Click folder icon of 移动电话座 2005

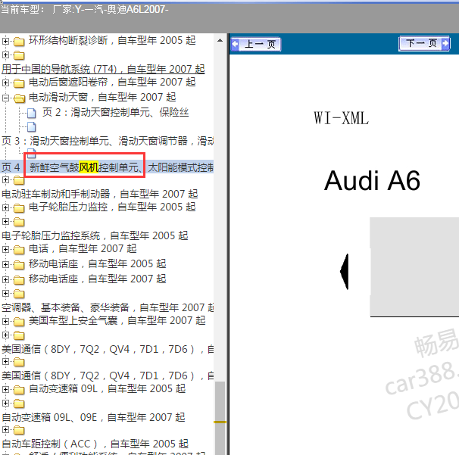coord(19,265)
